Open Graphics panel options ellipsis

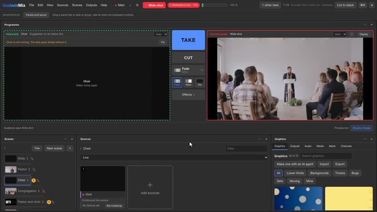(x=365, y=139)
